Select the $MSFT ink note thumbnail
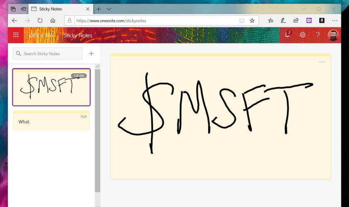349x207 pixels. click(x=52, y=87)
